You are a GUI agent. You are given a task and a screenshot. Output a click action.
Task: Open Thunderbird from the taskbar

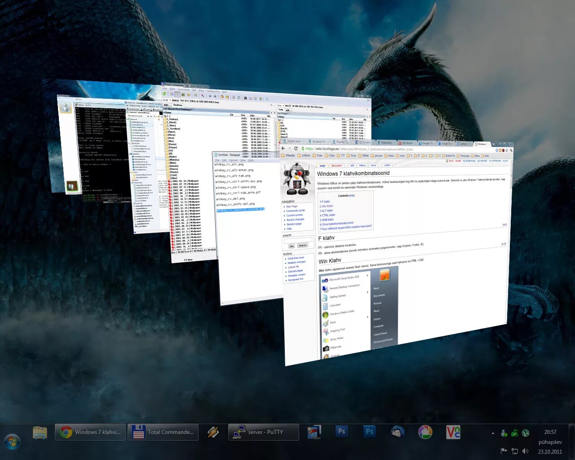(398, 432)
